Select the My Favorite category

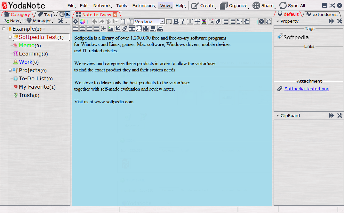[x=34, y=87]
